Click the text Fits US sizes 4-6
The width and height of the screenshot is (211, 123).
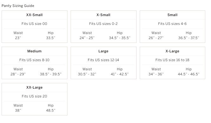(172, 24)
